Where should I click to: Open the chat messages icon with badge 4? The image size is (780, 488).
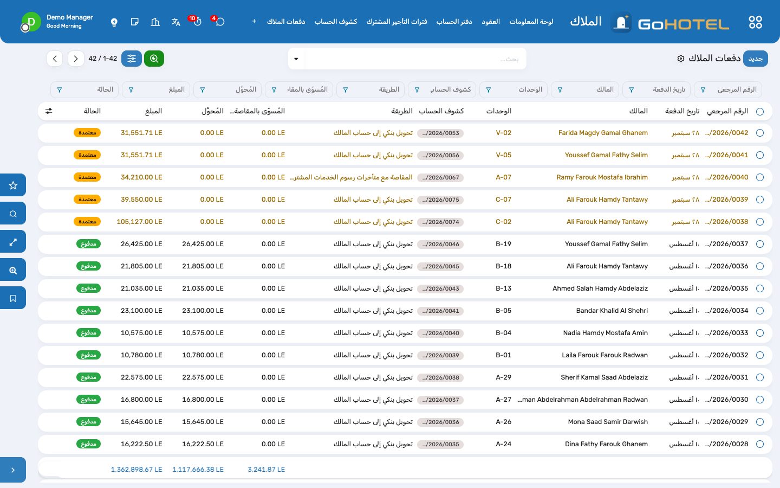pyautogui.click(x=219, y=22)
